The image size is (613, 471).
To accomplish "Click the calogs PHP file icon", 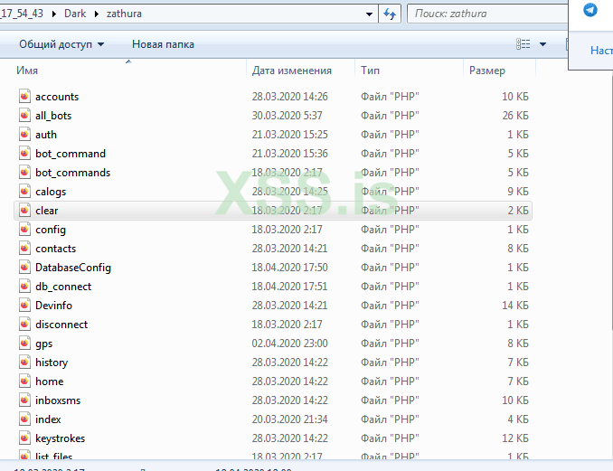I will [x=24, y=191].
